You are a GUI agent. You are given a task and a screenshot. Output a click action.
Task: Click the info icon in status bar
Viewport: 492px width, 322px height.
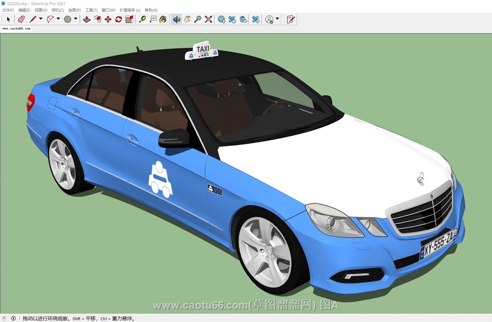point(13,318)
